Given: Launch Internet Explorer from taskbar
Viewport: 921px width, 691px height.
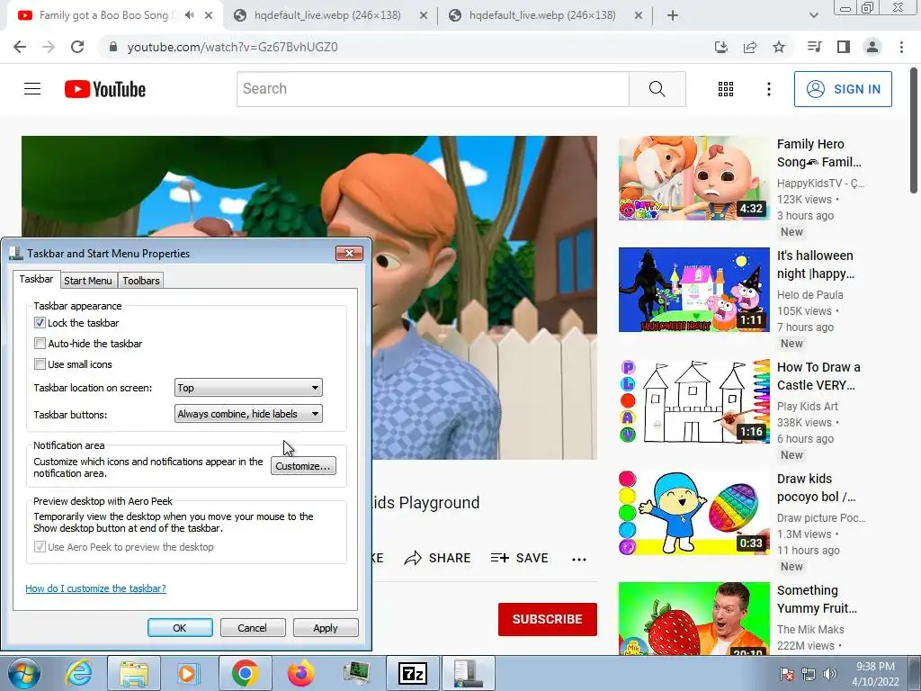Looking at the screenshot, I should 78,673.
